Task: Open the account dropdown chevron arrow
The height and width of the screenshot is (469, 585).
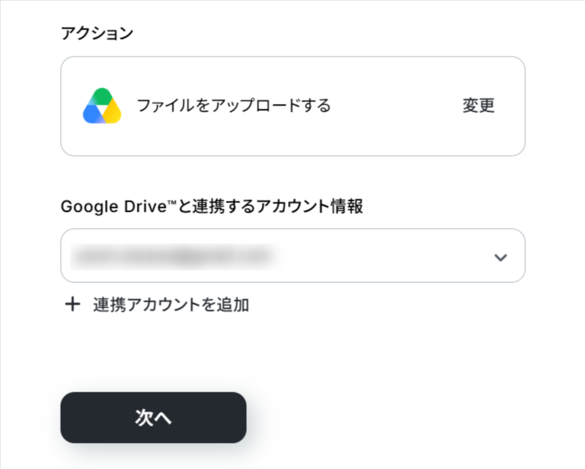Action: [500, 258]
